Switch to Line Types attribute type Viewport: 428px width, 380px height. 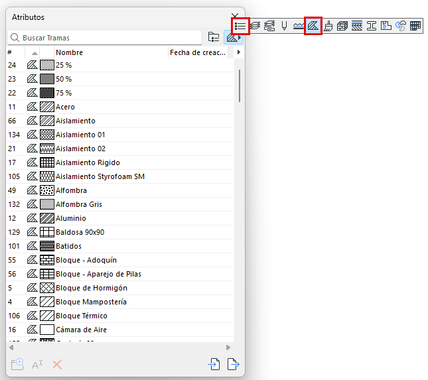coord(298,26)
